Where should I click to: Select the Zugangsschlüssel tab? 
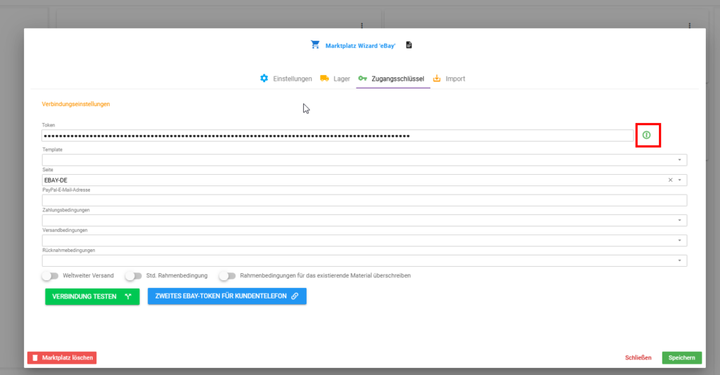click(392, 79)
